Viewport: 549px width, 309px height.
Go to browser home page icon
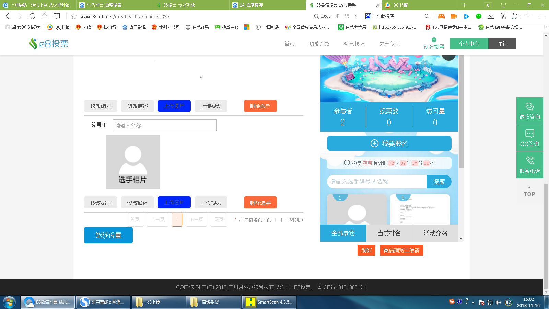point(44,16)
